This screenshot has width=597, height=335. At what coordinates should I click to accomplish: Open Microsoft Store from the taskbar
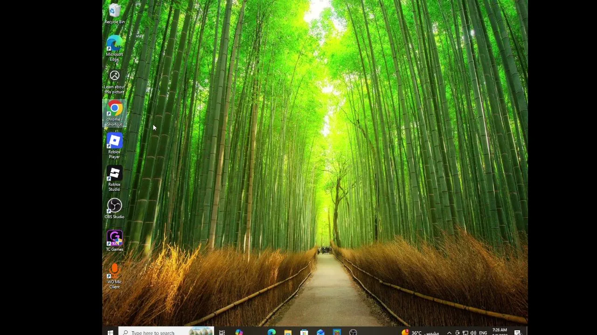(304, 332)
